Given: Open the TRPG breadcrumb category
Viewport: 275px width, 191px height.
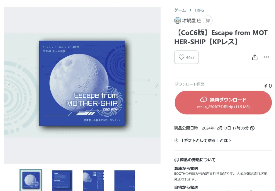Looking at the screenshot, I should tap(199, 10).
